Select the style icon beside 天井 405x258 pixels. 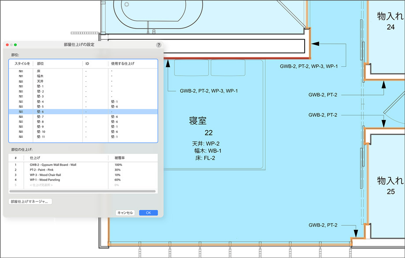click(21, 81)
